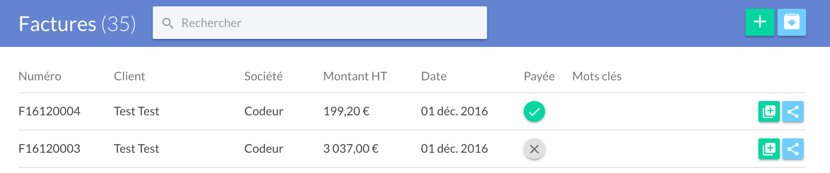Open invoice number F16120003

point(49,148)
